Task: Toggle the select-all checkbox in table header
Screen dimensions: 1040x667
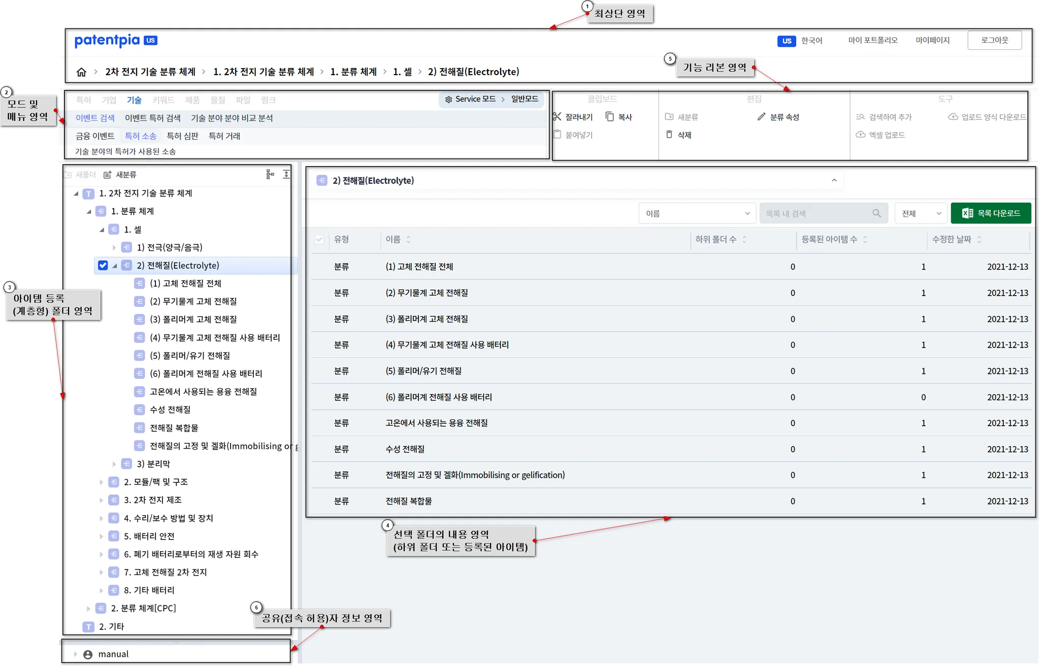Action: 319,239
